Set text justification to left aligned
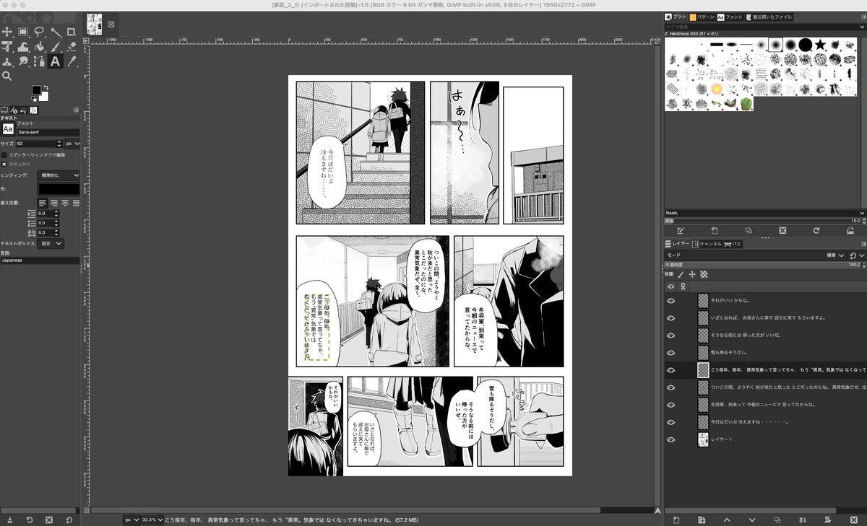The image size is (867, 526). click(43, 203)
